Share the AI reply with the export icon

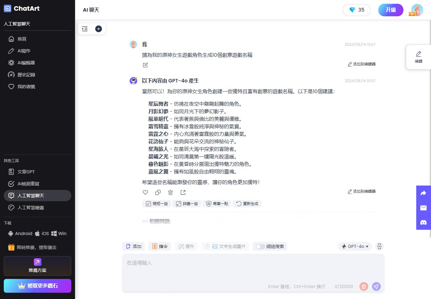click(x=183, y=192)
